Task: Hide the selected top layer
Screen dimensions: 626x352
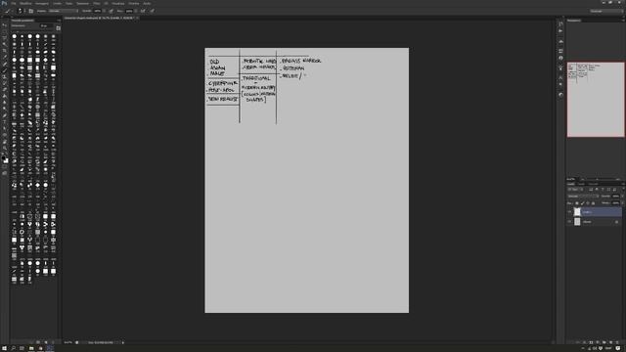Action: (x=569, y=212)
